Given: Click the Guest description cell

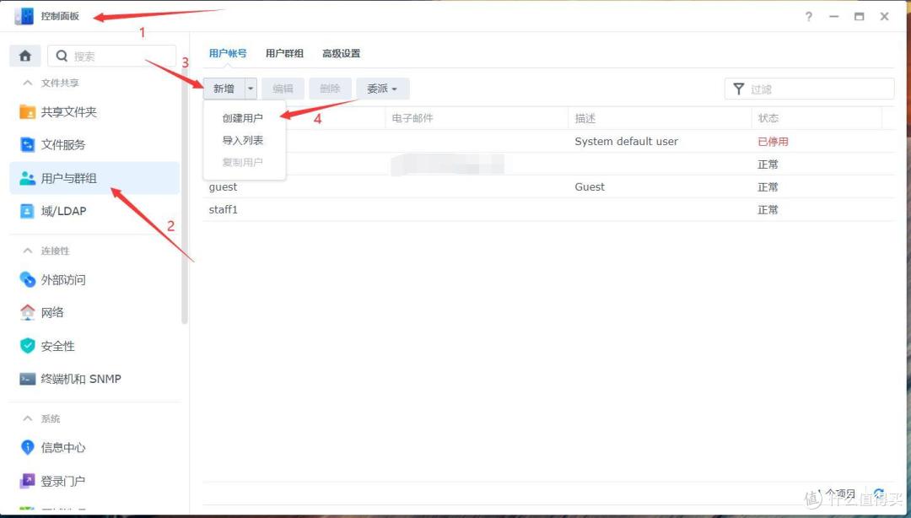Looking at the screenshot, I should 590,186.
